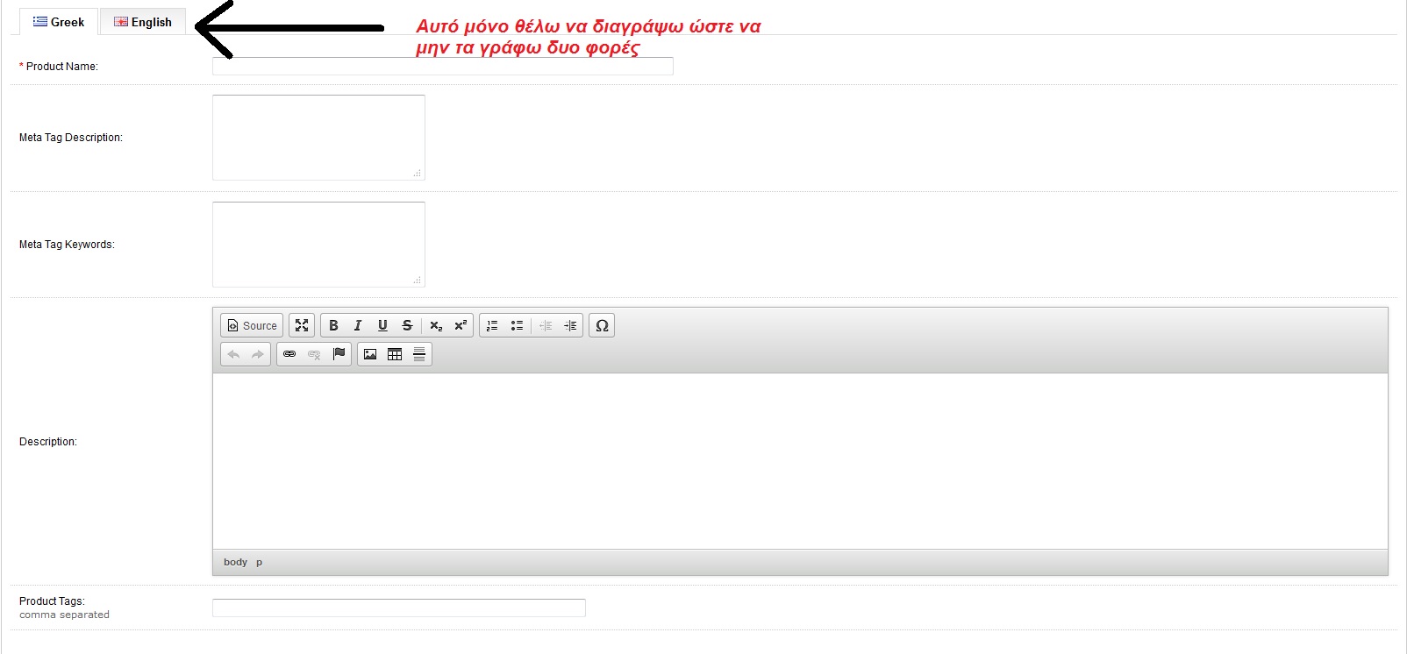Click the 'comma separated' hint text

pyautogui.click(x=64, y=615)
